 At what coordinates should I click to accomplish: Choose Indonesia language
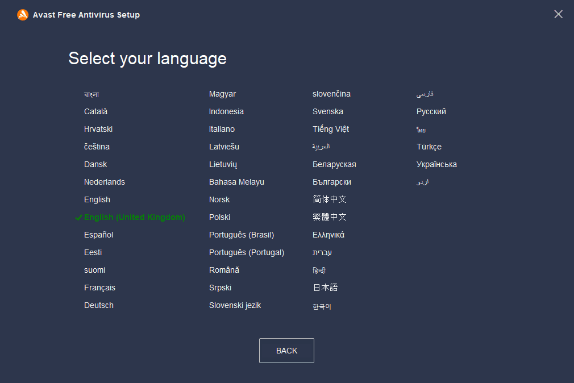click(226, 111)
